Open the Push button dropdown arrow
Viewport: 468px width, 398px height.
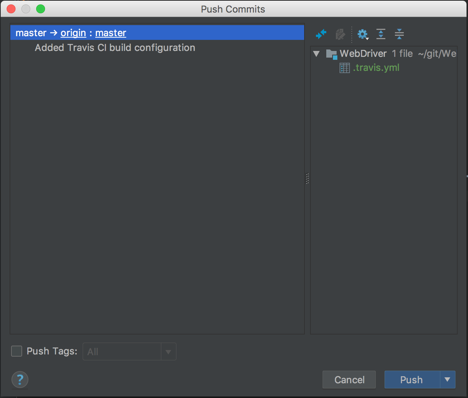[447, 380]
